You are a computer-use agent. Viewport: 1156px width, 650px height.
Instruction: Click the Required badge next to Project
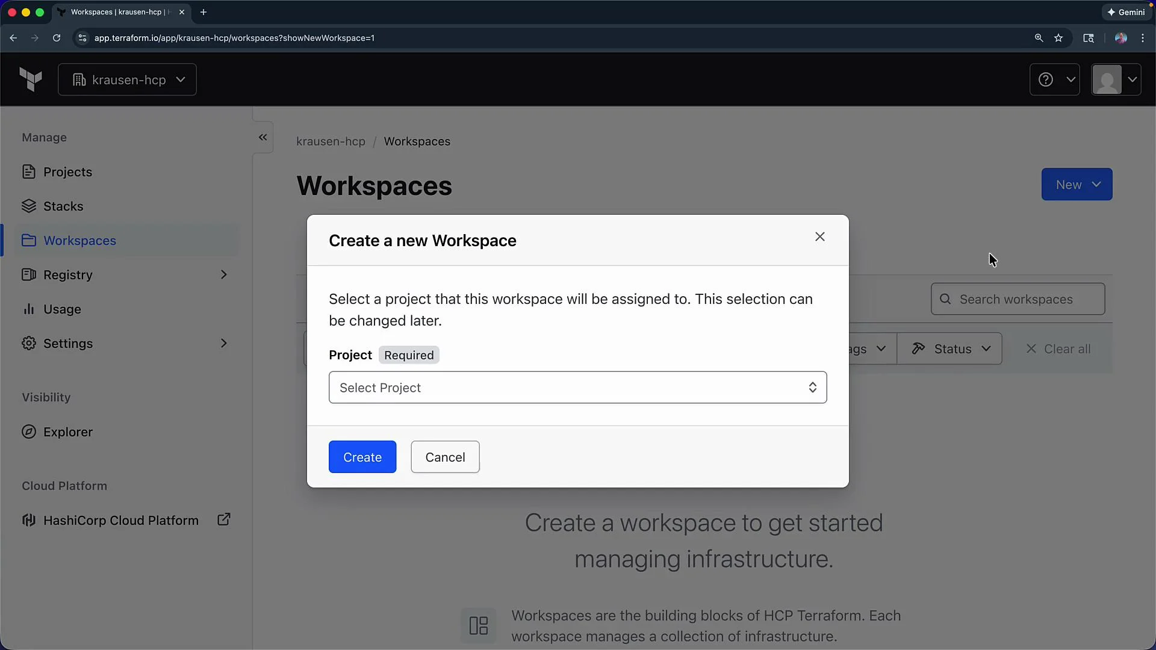409,355
